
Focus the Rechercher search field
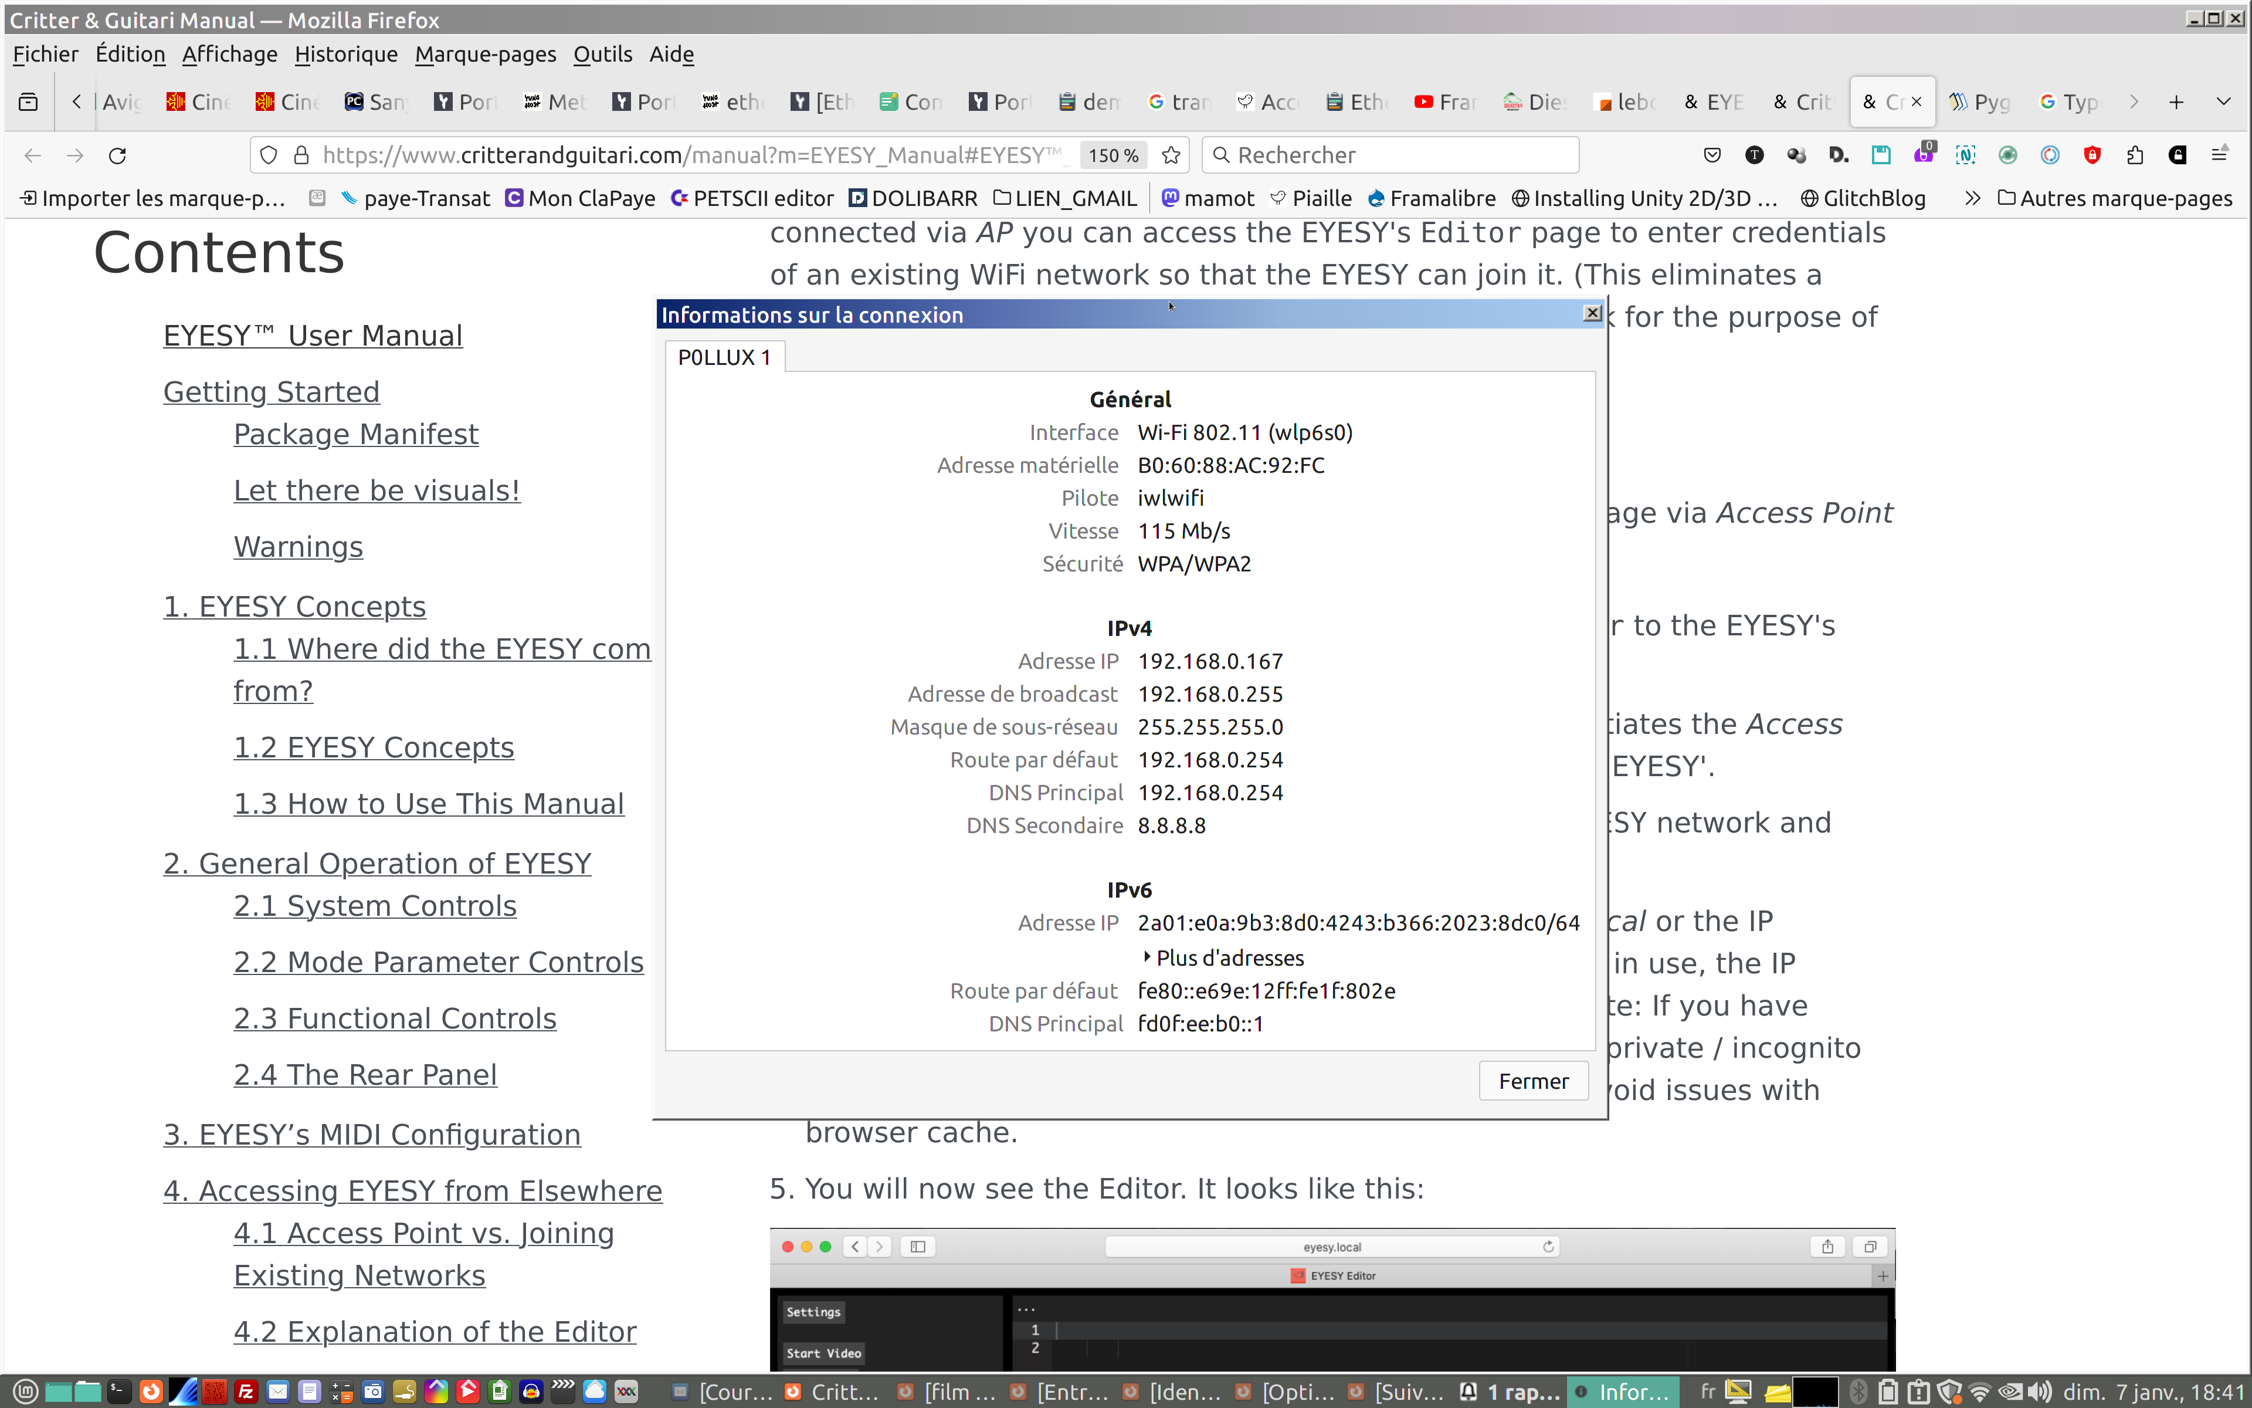(1396, 155)
